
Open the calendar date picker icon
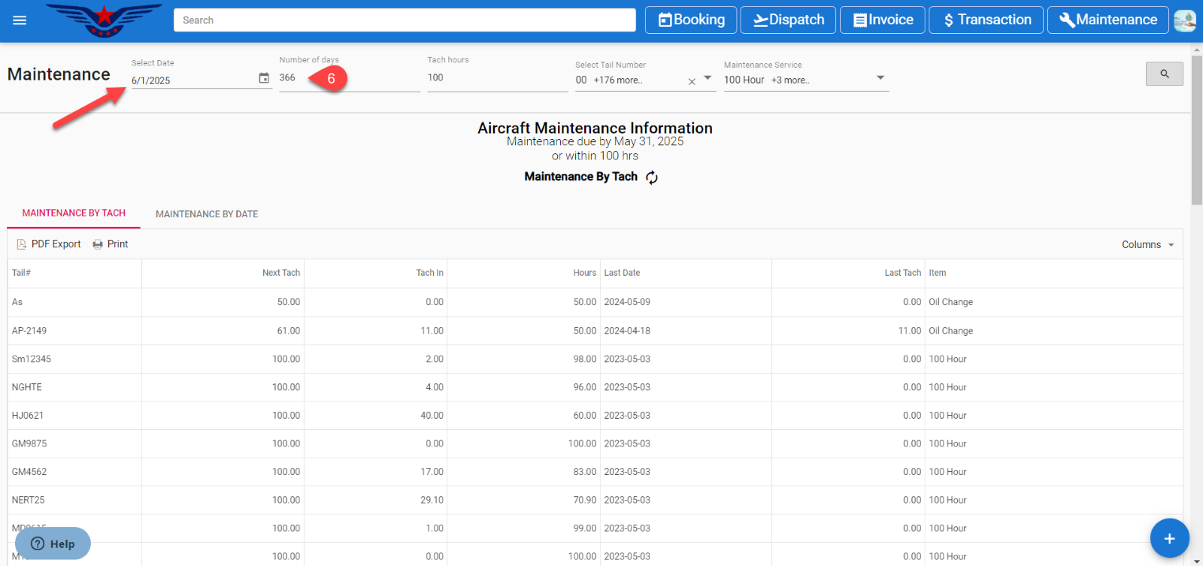pyautogui.click(x=264, y=78)
